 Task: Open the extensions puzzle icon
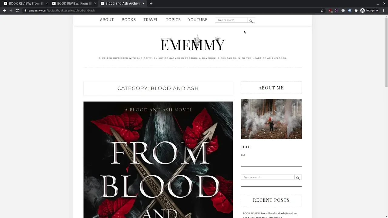[356, 10]
